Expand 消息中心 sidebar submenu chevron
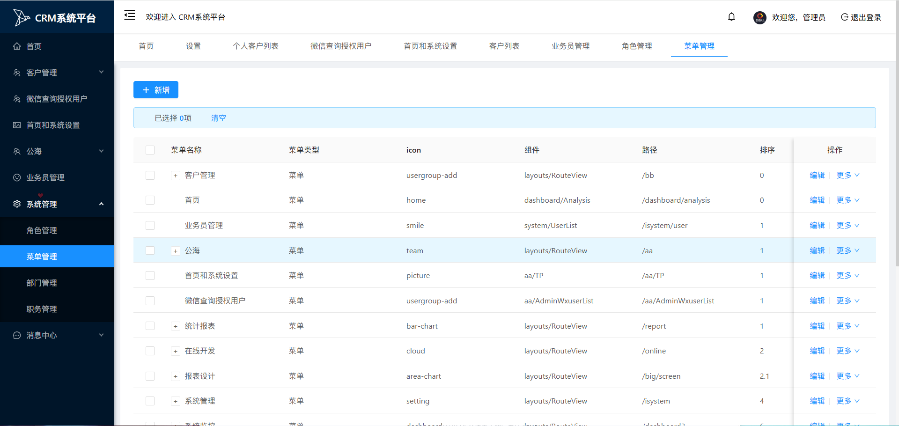The image size is (899, 426). pos(101,335)
